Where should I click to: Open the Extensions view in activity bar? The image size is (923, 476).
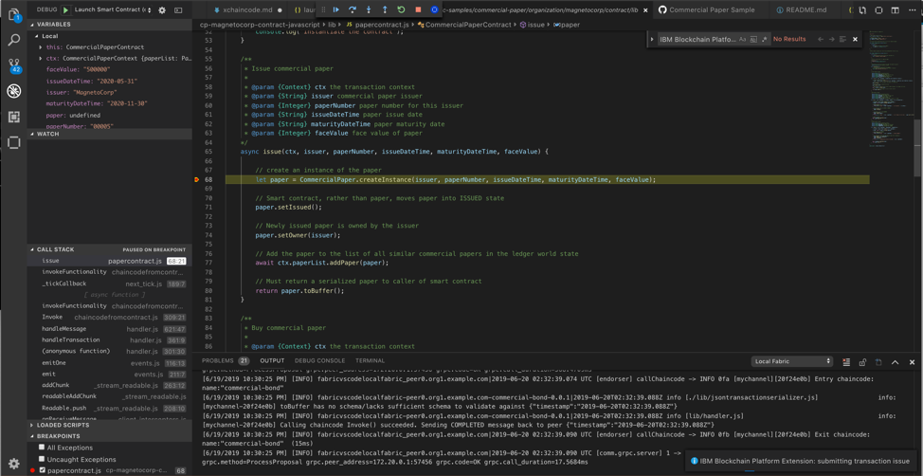(13, 117)
